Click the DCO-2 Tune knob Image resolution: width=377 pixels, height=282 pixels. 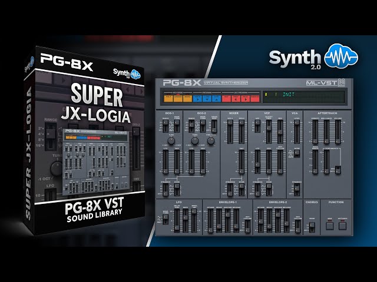(194, 141)
